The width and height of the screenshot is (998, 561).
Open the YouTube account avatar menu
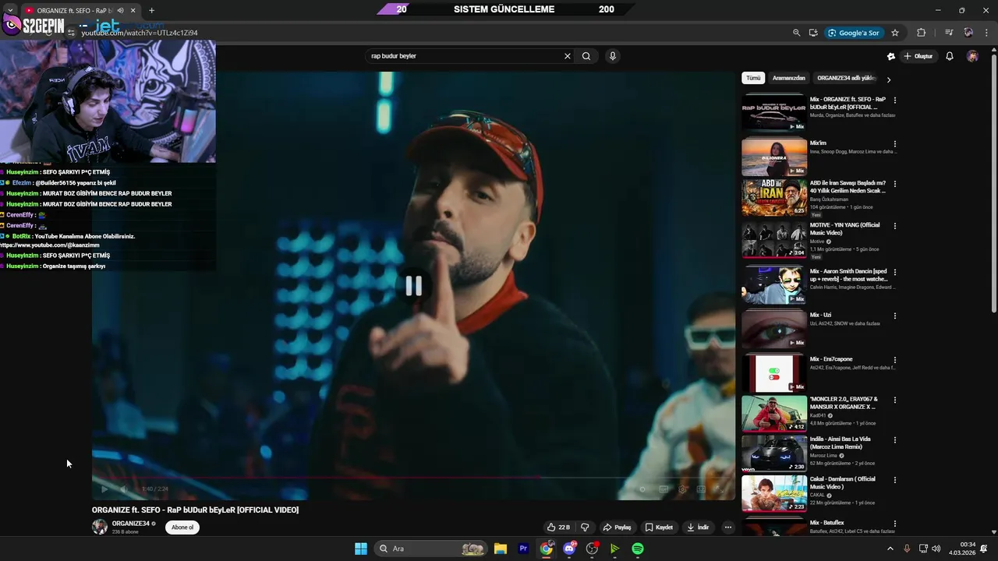pyautogui.click(x=972, y=56)
